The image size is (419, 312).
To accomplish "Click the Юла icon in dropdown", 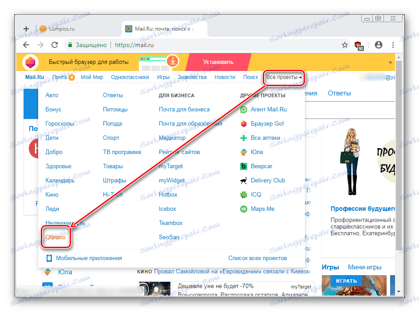I will tap(243, 152).
